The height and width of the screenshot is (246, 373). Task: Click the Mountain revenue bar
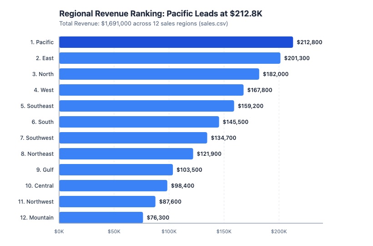tap(101, 218)
